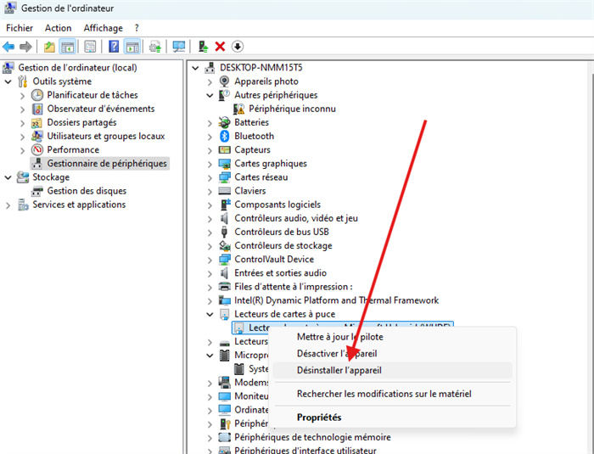Click the Claviers keyboard icon
594x454 pixels.
tap(225, 191)
